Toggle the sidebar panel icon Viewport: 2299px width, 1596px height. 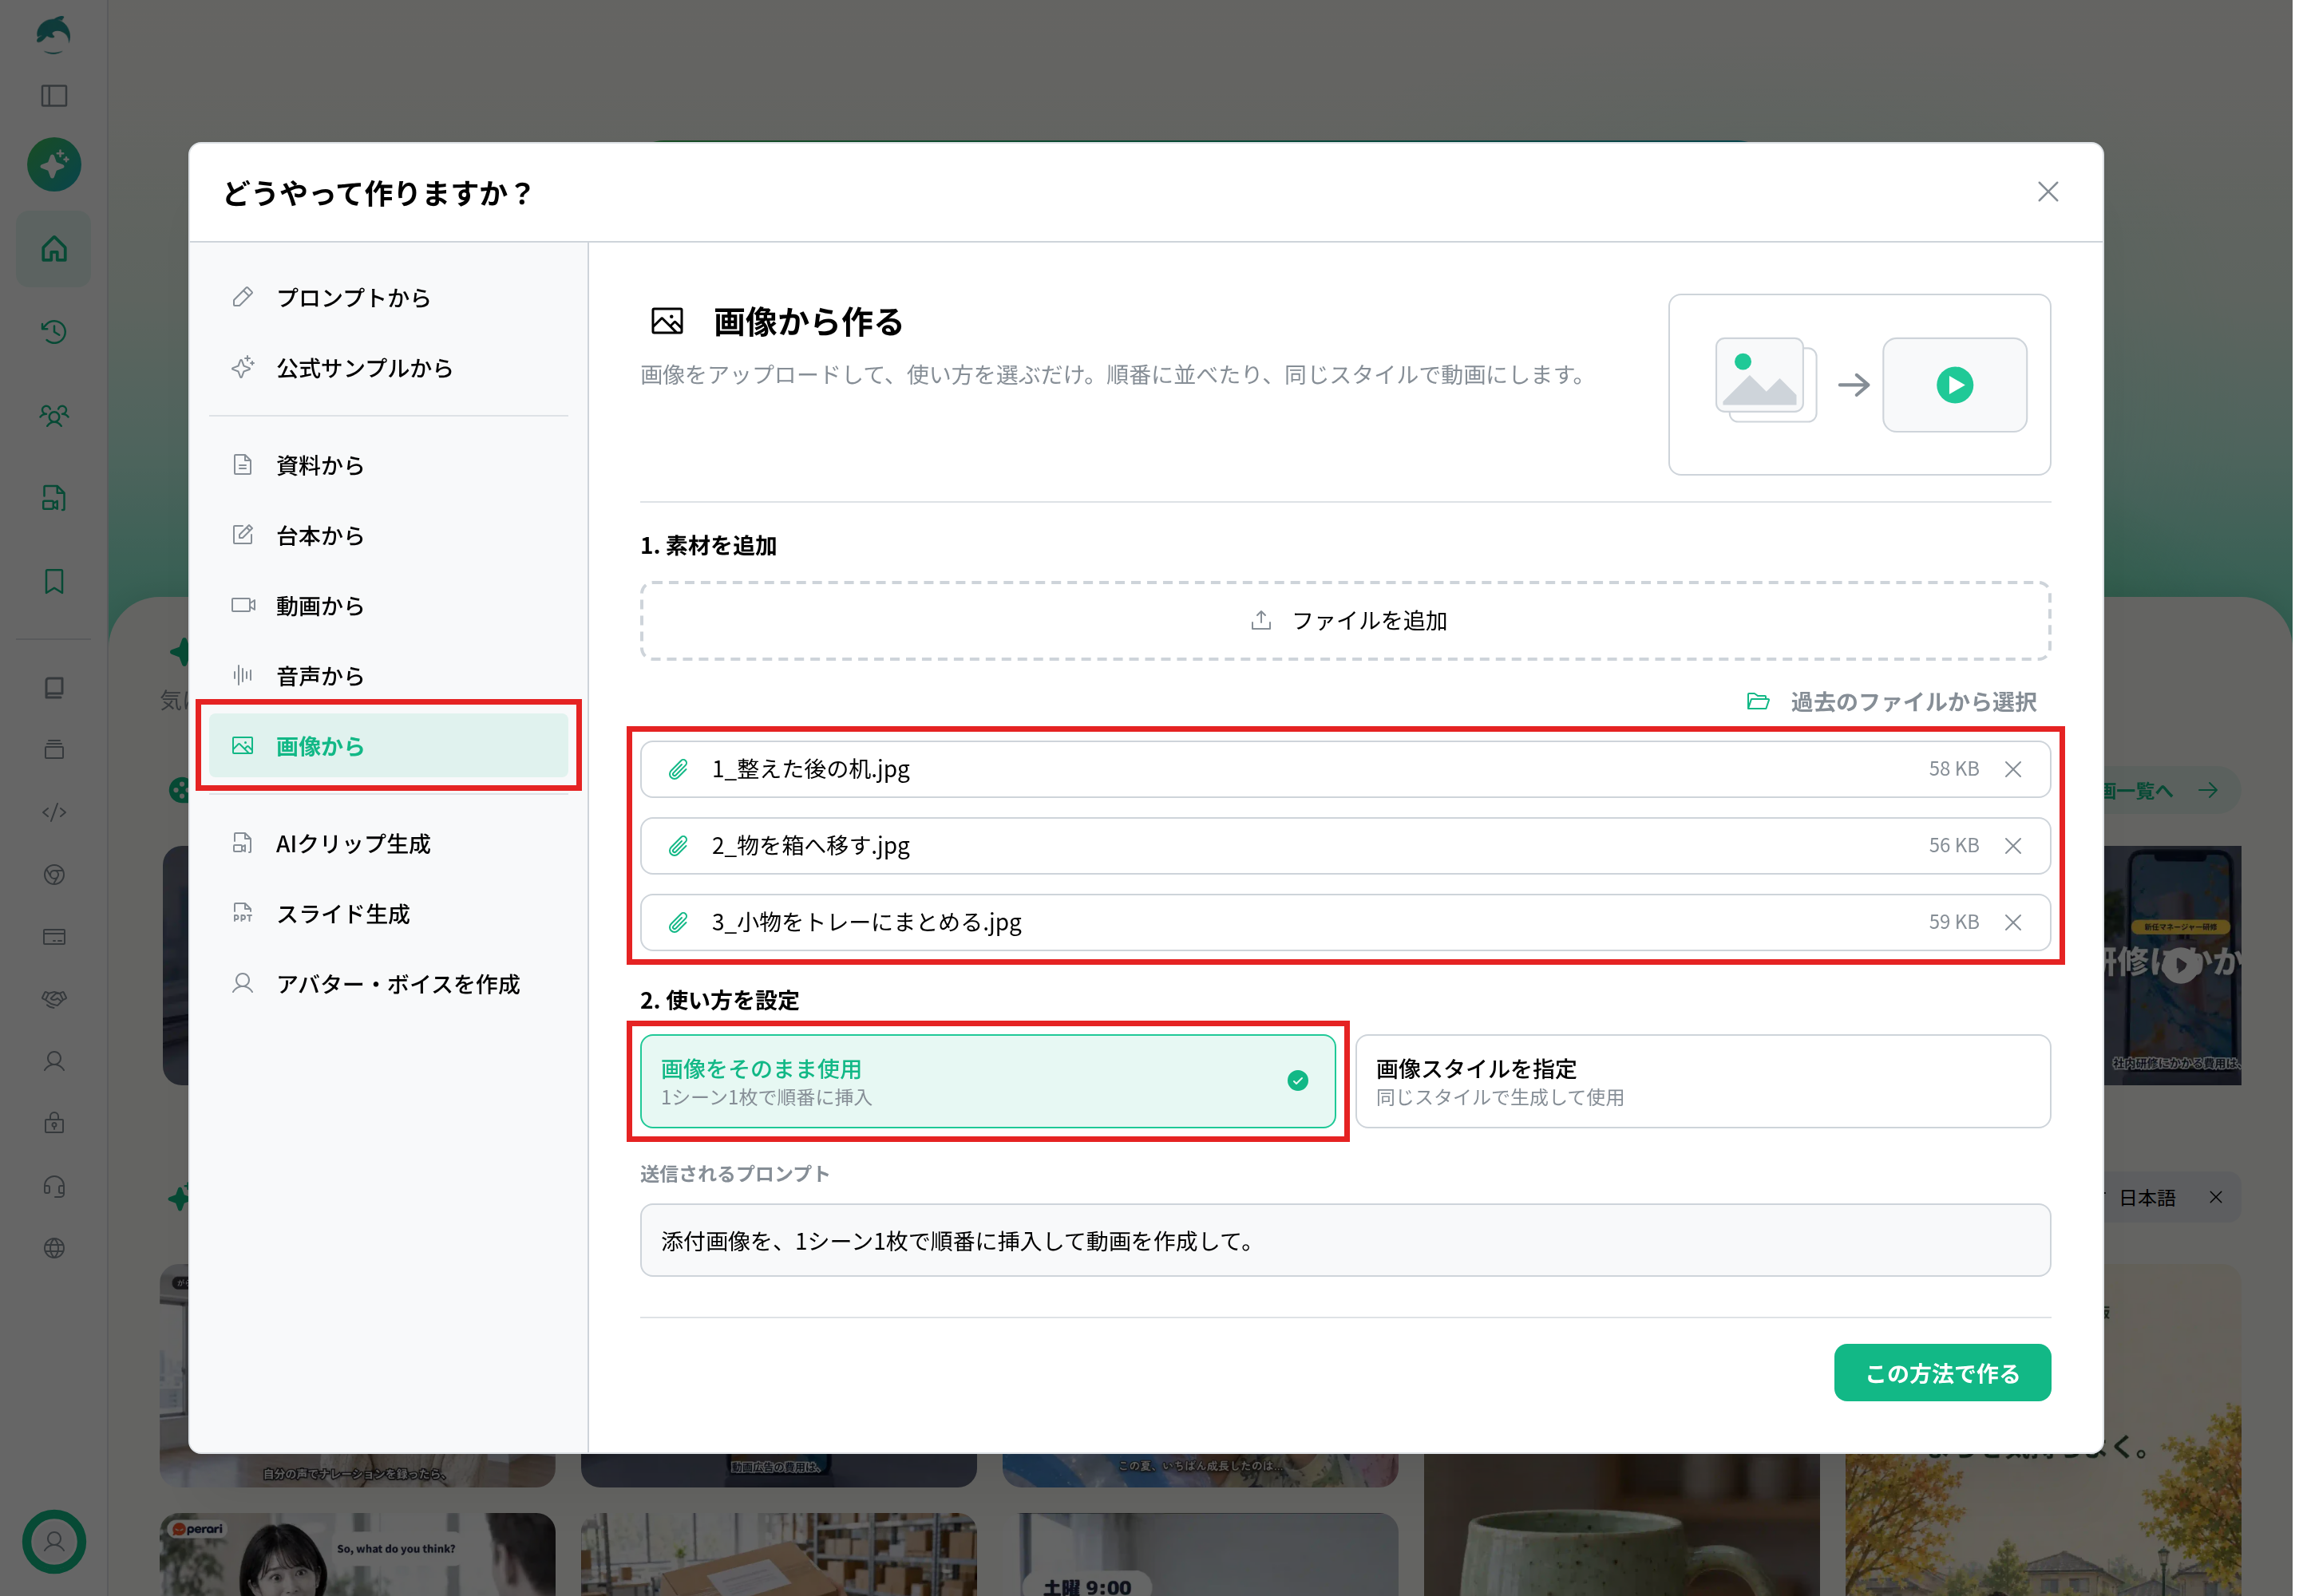54,96
